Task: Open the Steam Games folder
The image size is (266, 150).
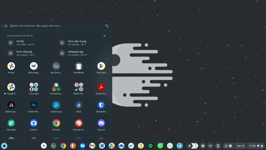Action: 79,87
